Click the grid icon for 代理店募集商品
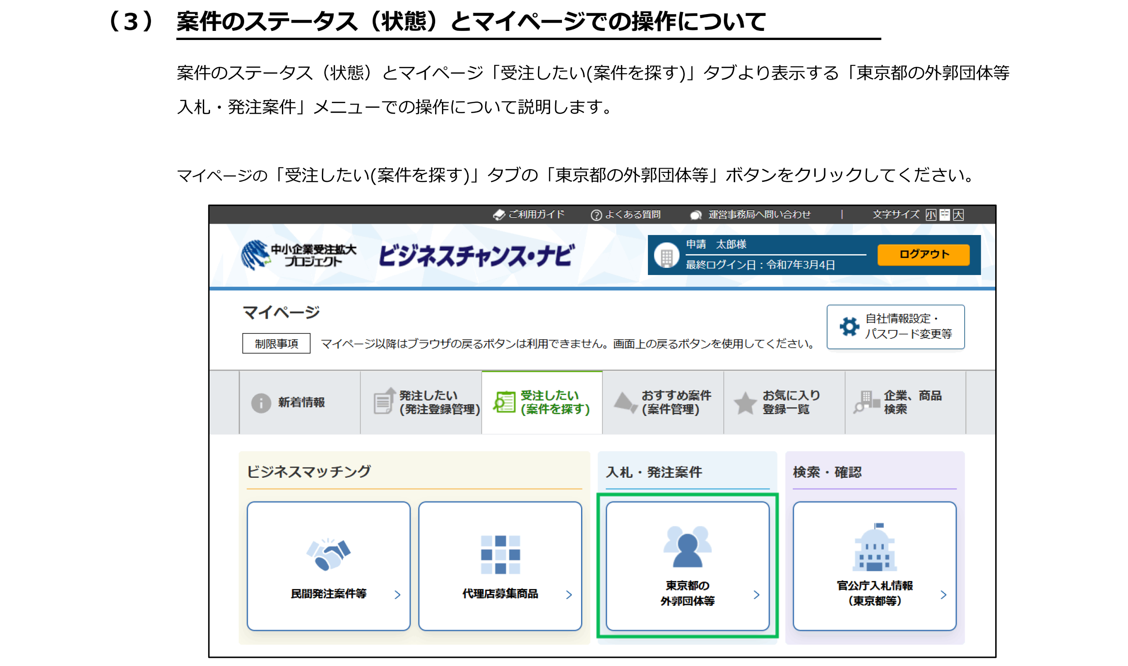 tap(500, 554)
